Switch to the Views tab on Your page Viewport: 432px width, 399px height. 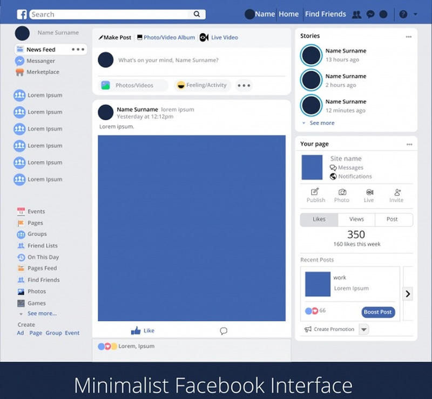click(x=356, y=219)
